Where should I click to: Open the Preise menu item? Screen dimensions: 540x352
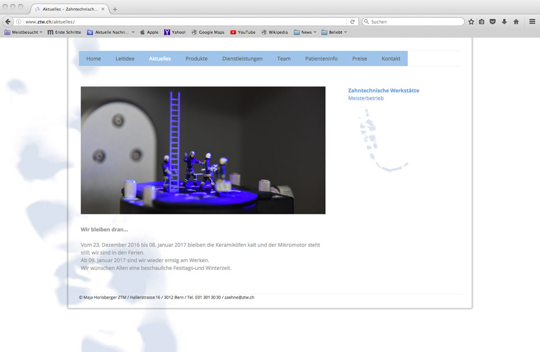pyautogui.click(x=359, y=59)
